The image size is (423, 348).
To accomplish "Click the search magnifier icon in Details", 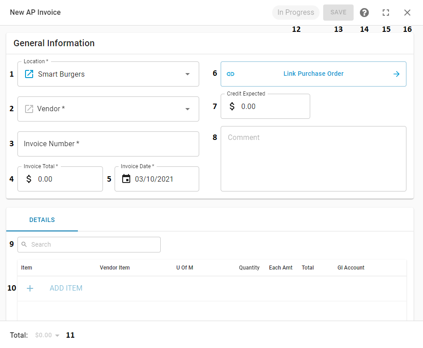I will pos(24,244).
